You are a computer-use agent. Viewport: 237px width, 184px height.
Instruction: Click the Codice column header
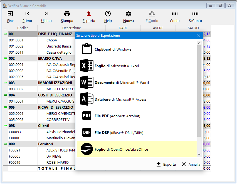coord(23,28)
